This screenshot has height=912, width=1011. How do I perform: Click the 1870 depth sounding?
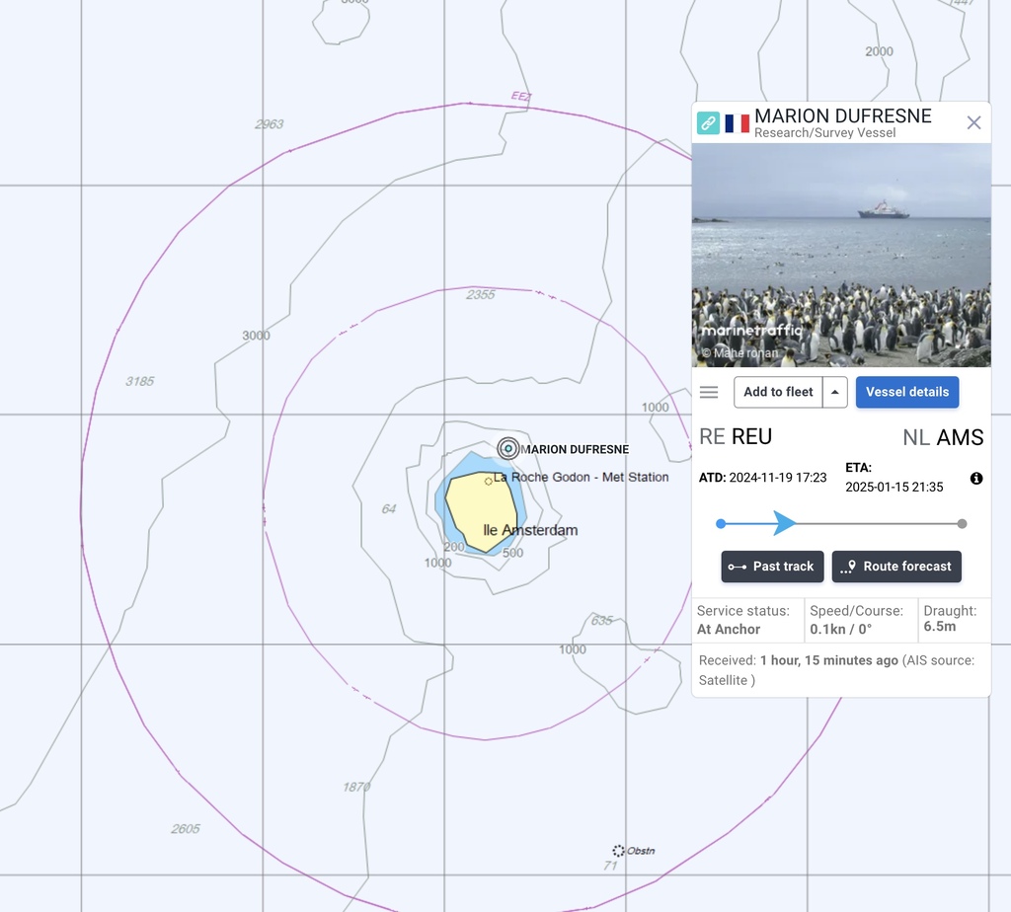(356, 787)
